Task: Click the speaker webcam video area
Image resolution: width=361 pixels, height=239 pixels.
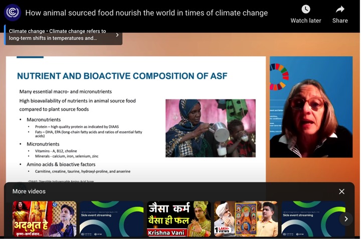Action: tap(311, 107)
